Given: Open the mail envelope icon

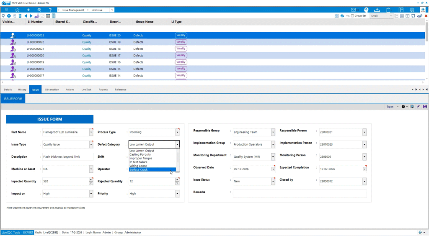Looking at the screenshot, I should click(354, 10).
